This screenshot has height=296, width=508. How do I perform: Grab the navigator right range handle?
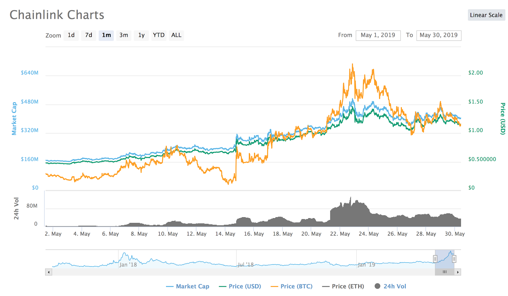pos(454,259)
